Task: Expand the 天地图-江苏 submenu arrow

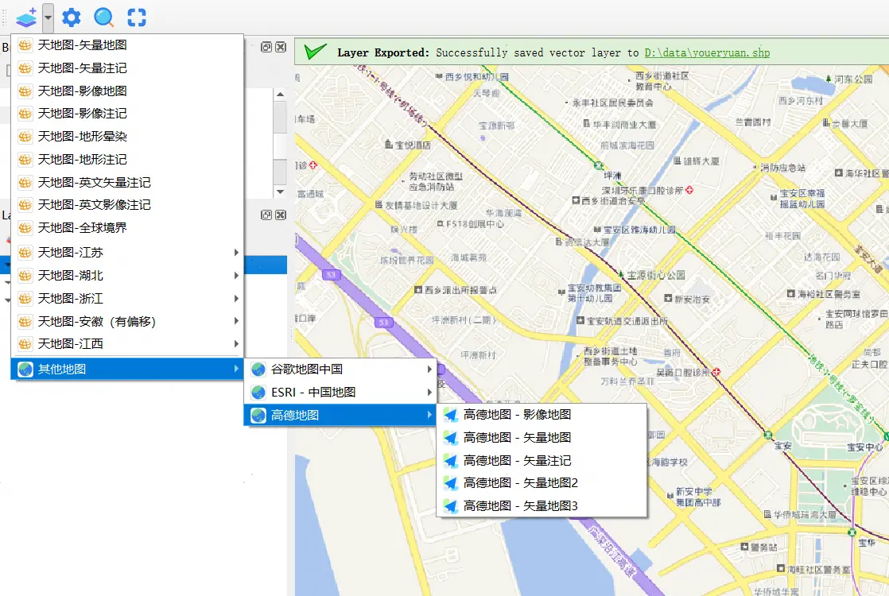Action: coord(236,252)
